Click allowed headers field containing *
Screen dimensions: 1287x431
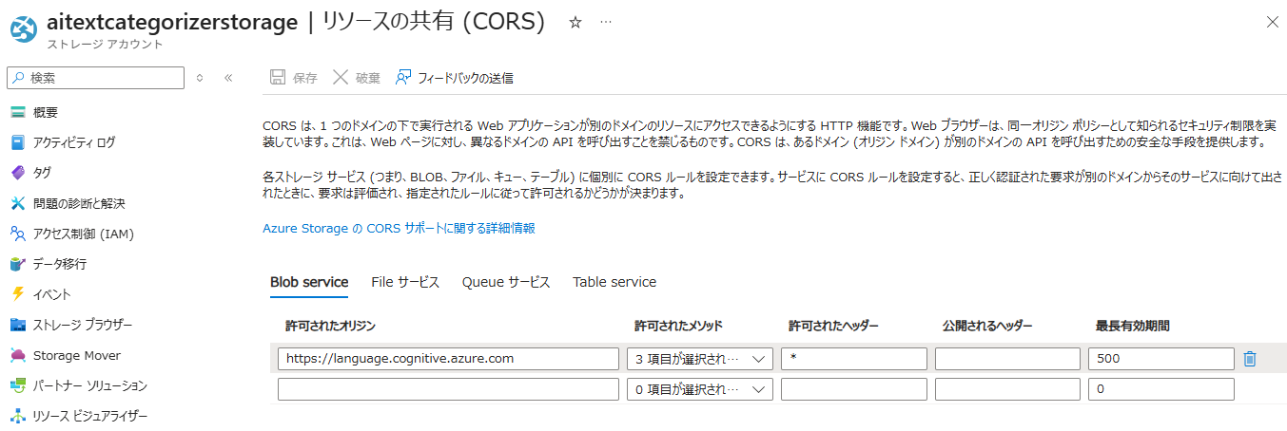(854, 359)
